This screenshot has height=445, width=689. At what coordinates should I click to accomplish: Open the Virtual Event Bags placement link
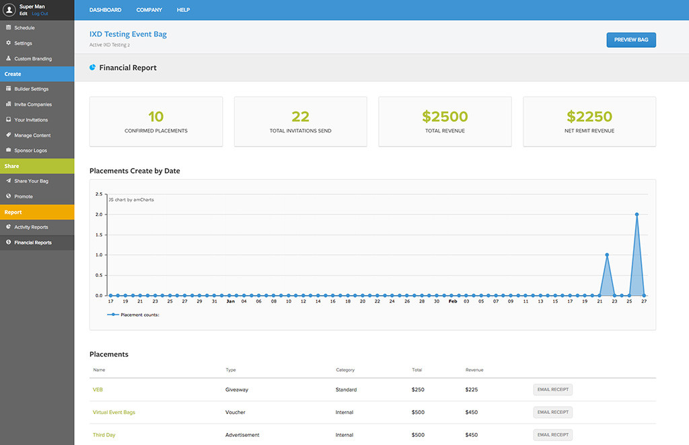pyautogui.click(x=114, y=412)
